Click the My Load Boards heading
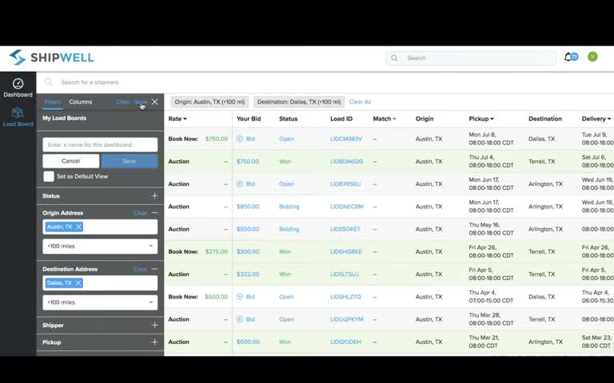The width and height of the screenshot is (614, 383). (x=64, y=118)
